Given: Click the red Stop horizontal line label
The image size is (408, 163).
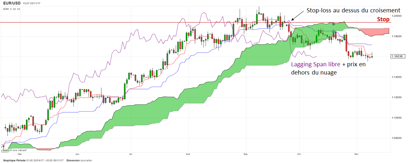Looking at the screenshot, I should tap(383, 19).
